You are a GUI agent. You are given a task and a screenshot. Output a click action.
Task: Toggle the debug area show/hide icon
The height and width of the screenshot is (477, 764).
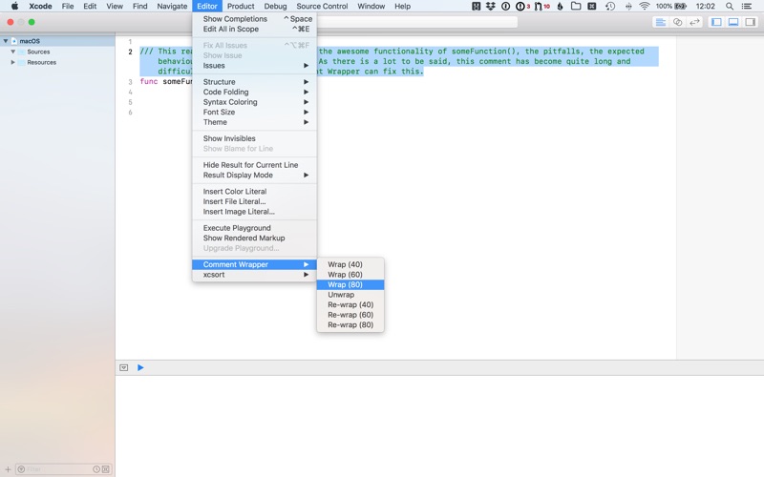[x=124, y=367]
